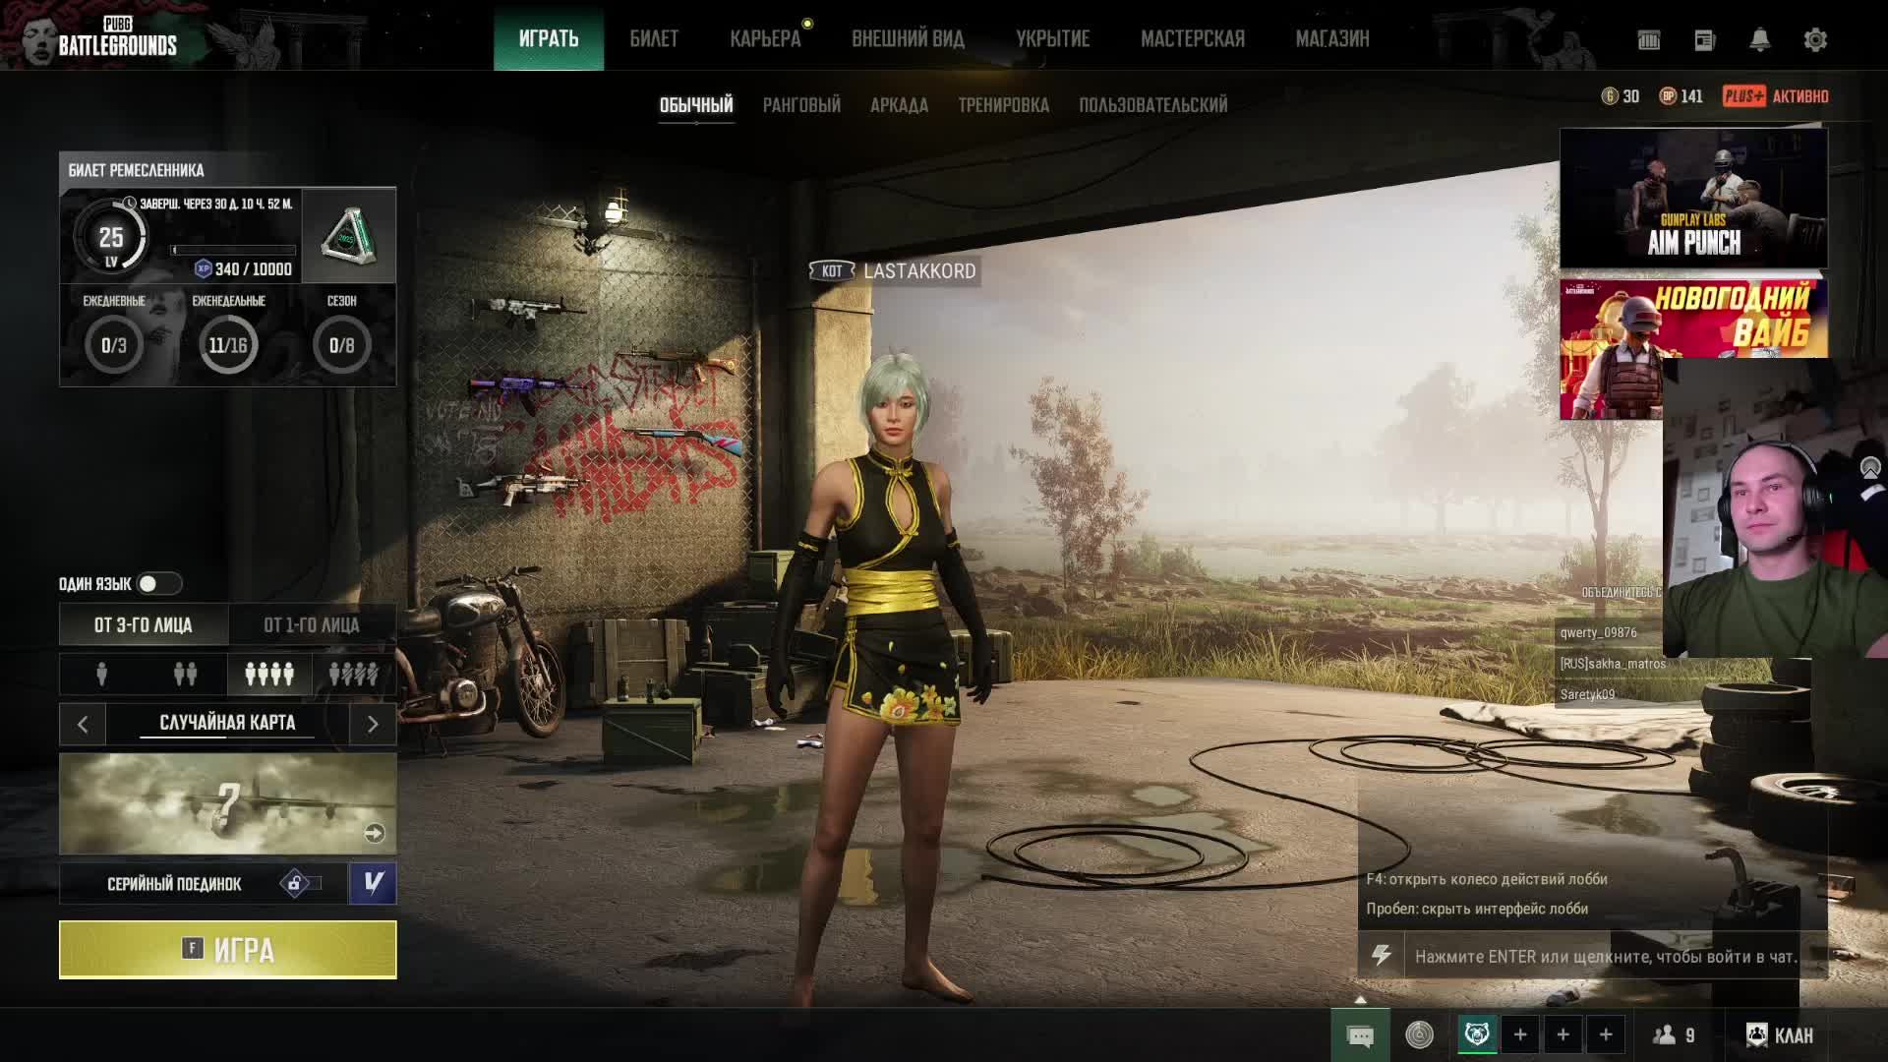Click the chat input field prompt

click(1606, 957)
